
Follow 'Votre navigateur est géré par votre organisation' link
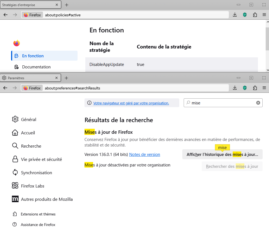131,103
